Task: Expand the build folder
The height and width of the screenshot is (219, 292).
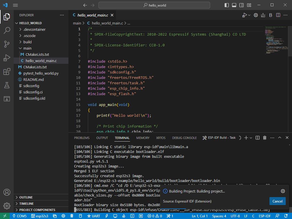Action: (x=27, y=42)
